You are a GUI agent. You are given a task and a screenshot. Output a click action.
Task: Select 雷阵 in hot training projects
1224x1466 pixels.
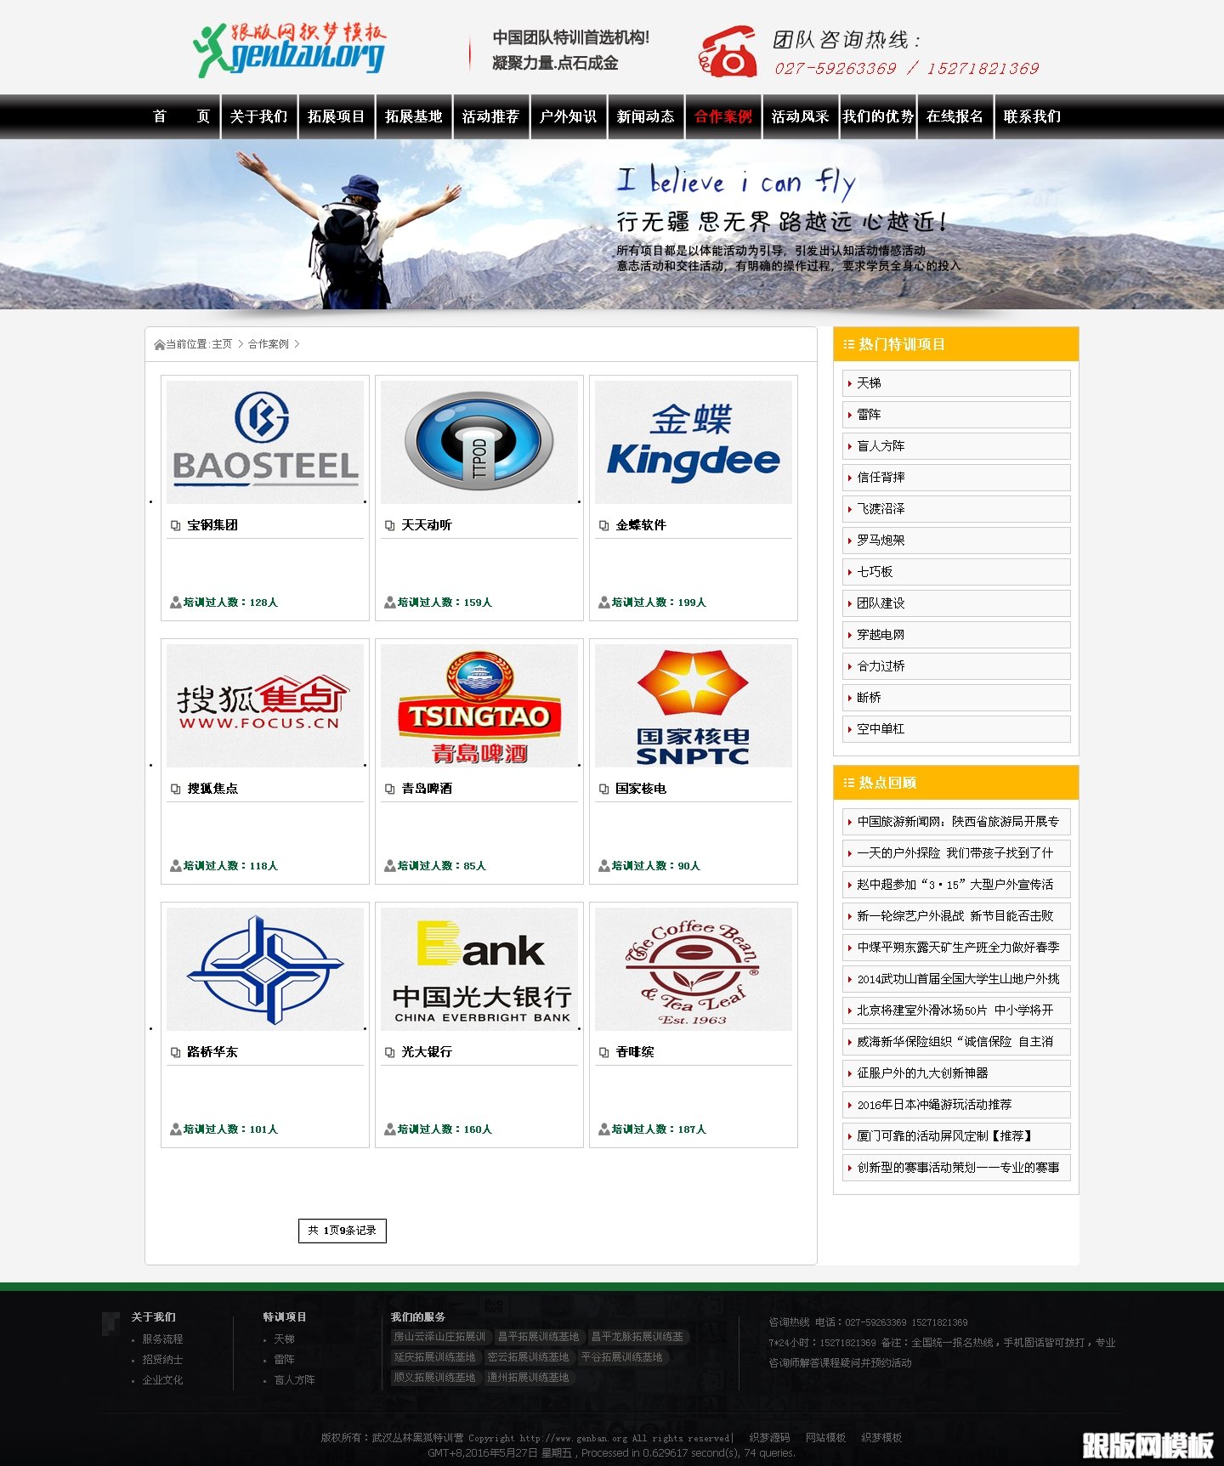(956, 415)
